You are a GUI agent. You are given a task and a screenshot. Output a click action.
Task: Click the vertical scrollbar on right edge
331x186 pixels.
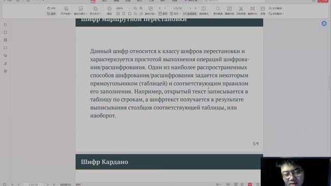pos(330,83)
